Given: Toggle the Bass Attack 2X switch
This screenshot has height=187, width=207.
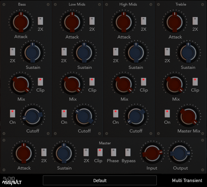Looking at the screenshot, I should (40, 21).
